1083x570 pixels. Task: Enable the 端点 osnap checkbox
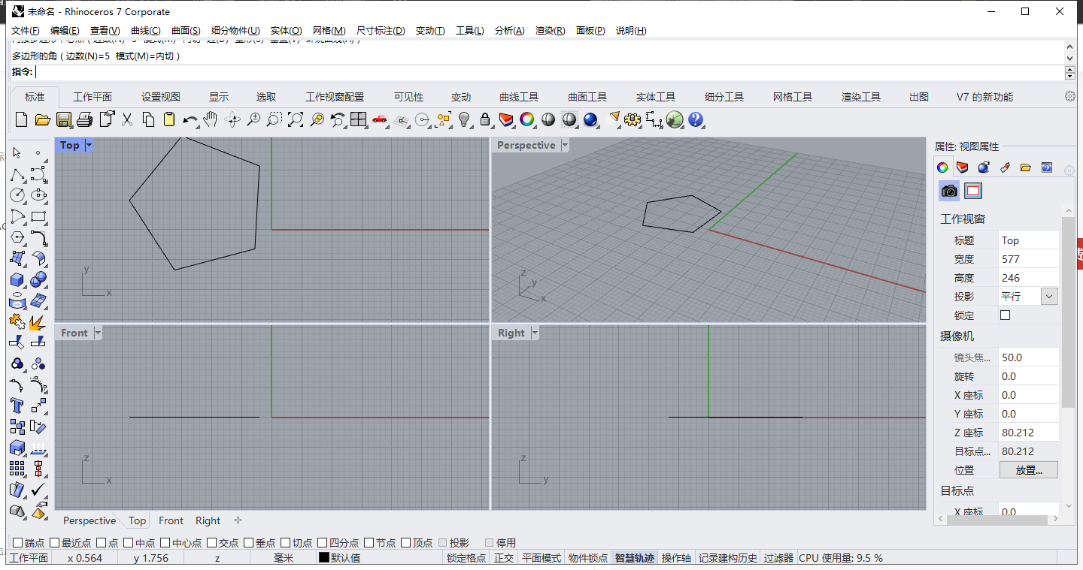point(18,542)
